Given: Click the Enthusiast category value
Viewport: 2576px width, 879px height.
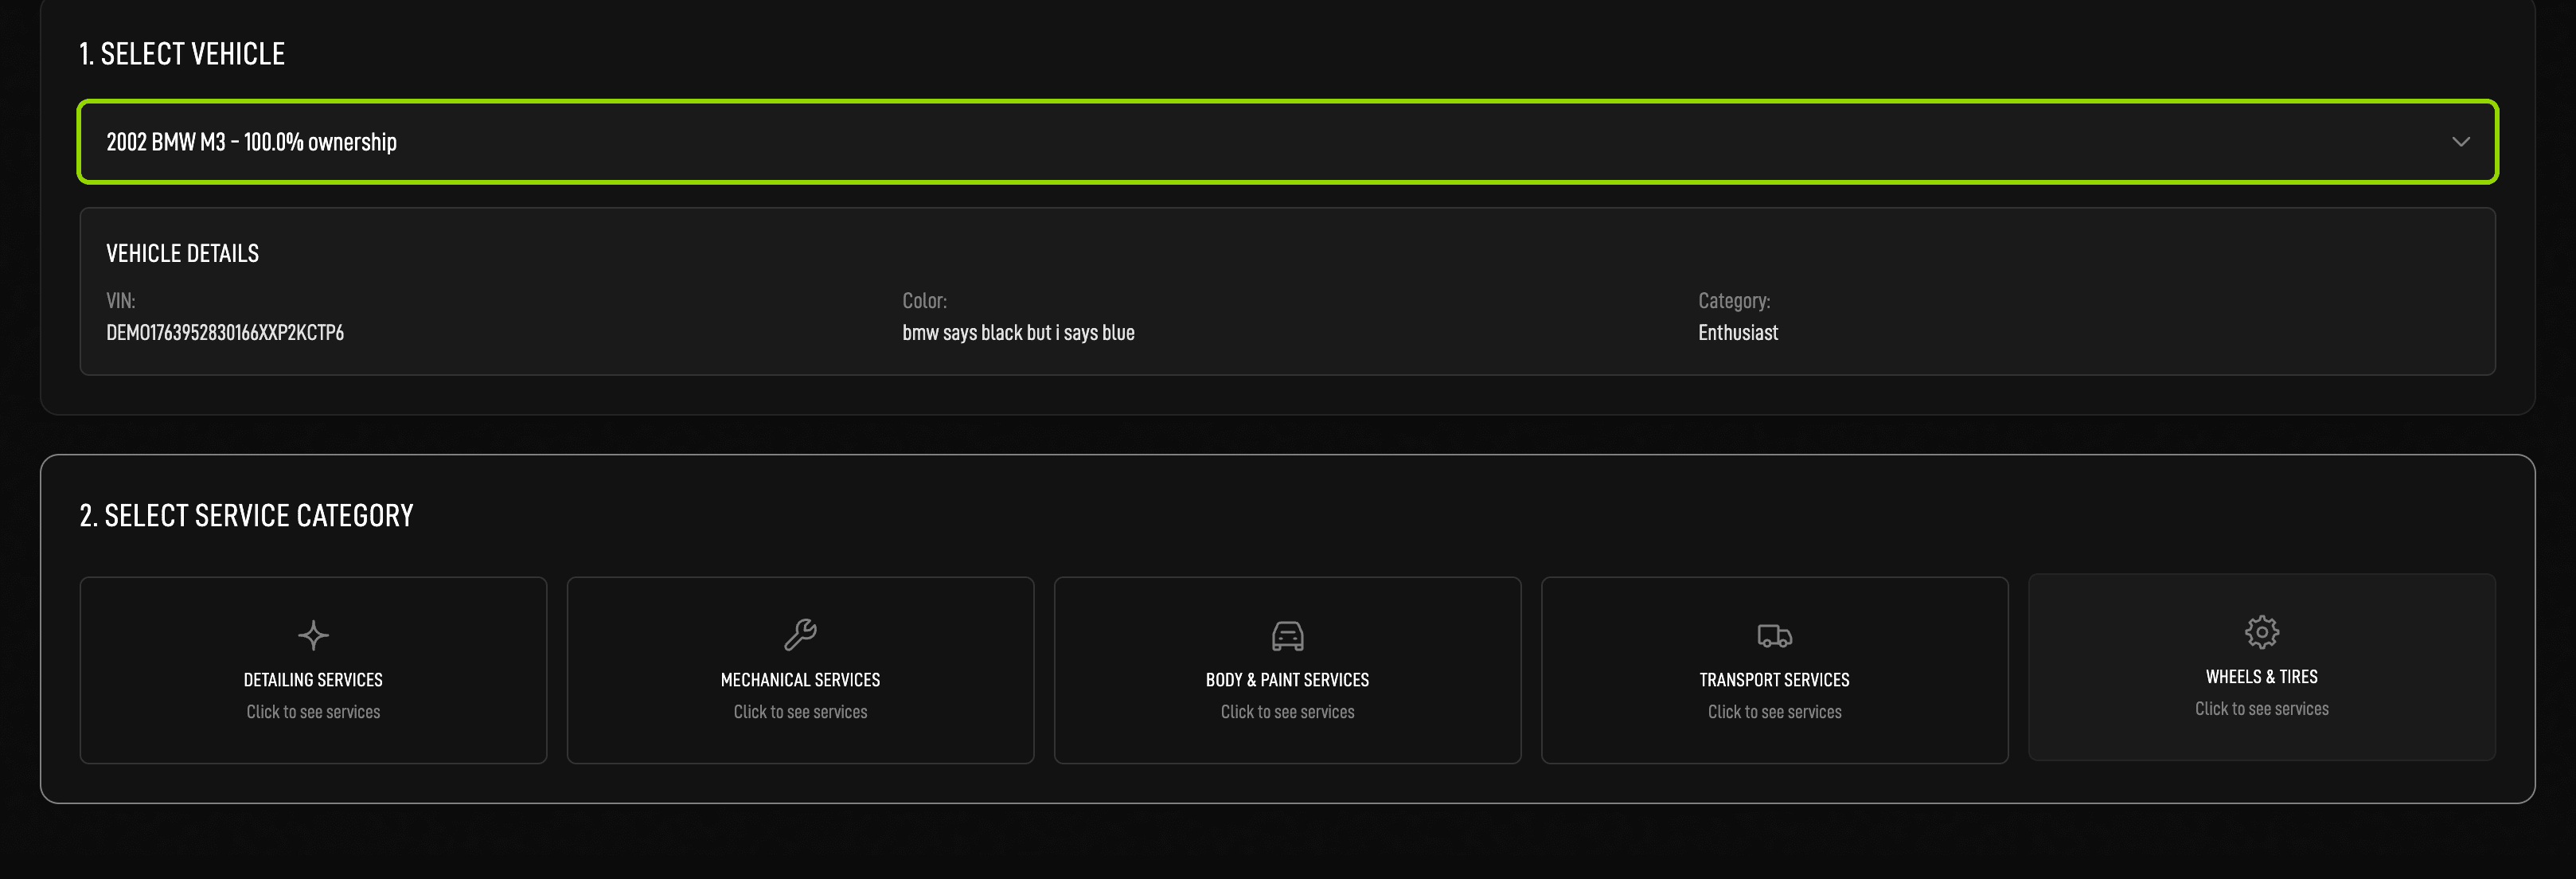Looking at the screenshot, I should (1737, 333).
